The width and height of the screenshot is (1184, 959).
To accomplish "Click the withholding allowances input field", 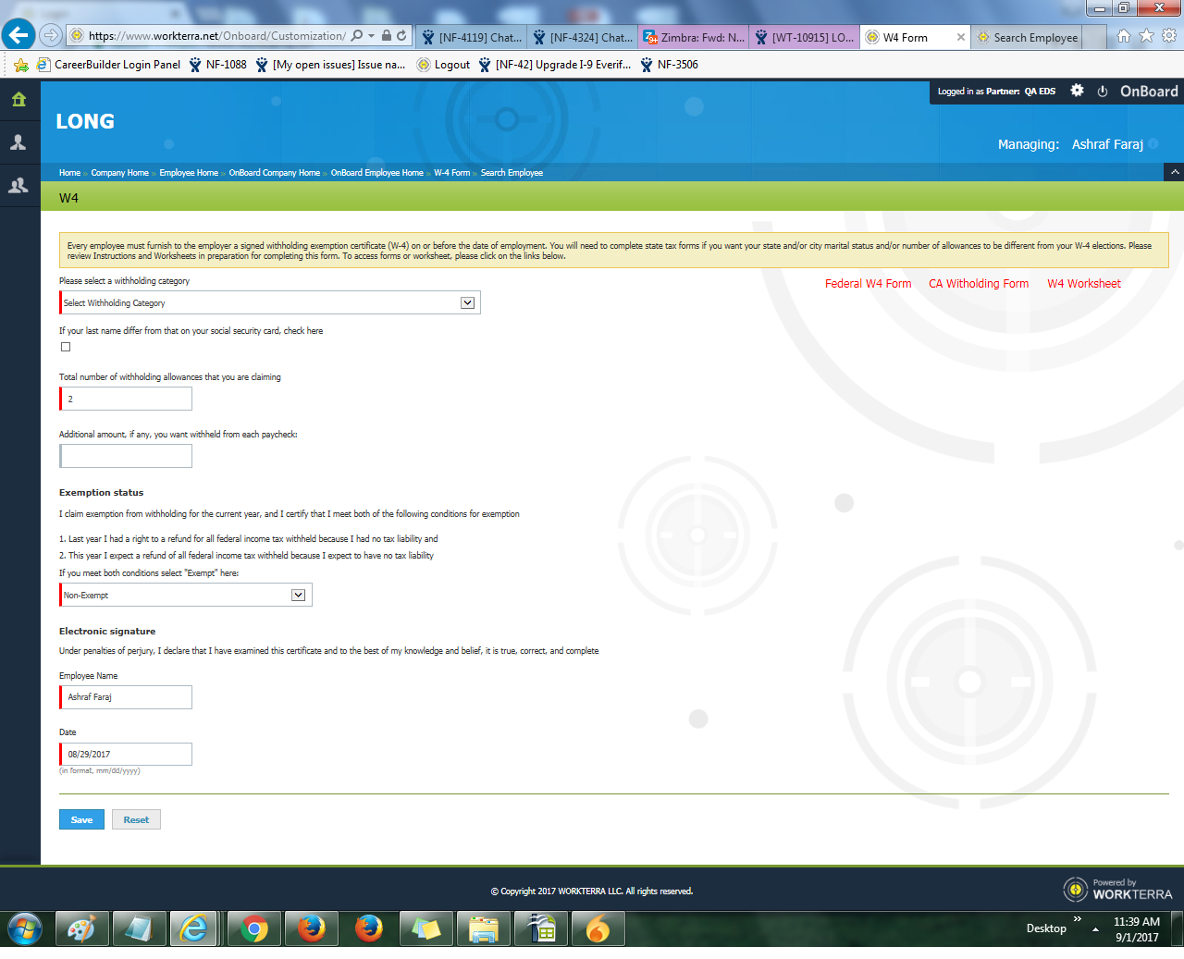I will (126, 399).
